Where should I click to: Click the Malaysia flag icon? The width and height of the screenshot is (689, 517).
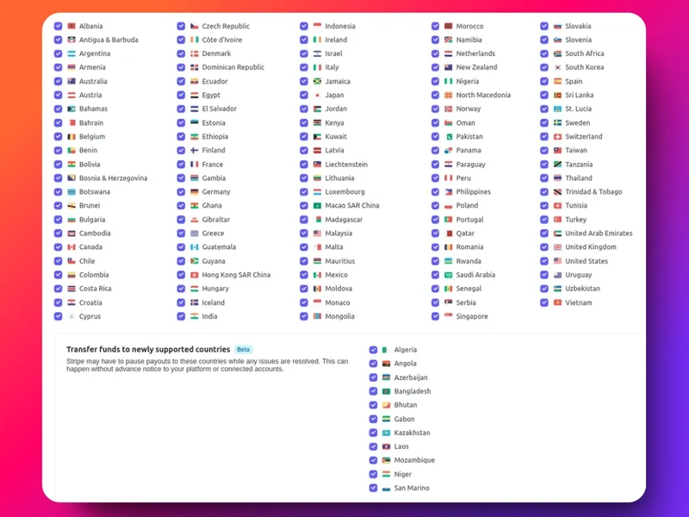click(317, 234)
